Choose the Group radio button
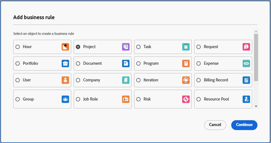Viewport: 271px width, 143px height. [18, 99]
